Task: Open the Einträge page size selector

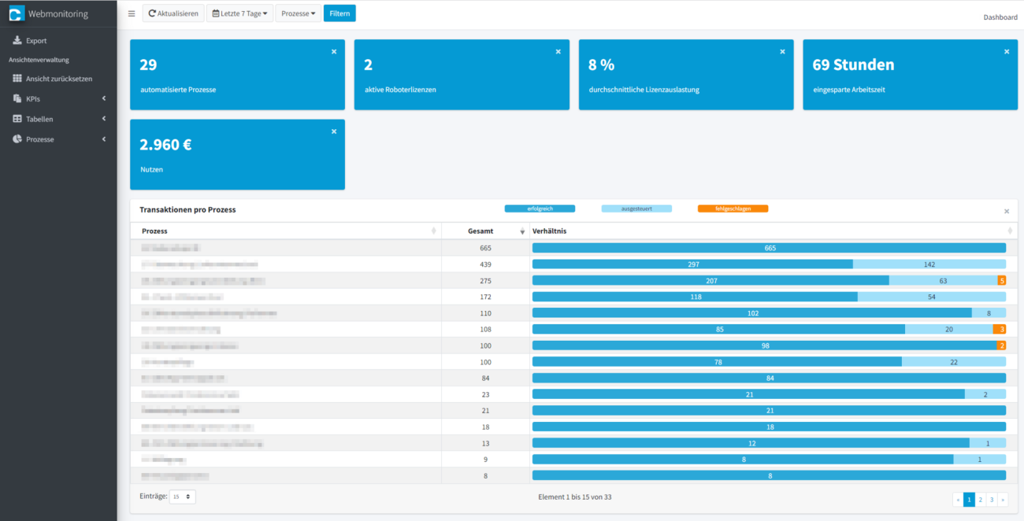Action: 182,497
